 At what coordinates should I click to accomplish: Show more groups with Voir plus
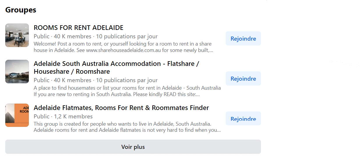tap(133, 147)
